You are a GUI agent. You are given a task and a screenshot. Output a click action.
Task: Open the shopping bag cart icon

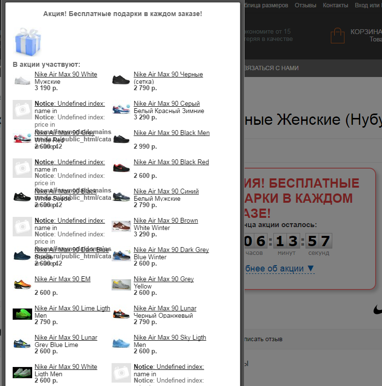pos(338,36)
